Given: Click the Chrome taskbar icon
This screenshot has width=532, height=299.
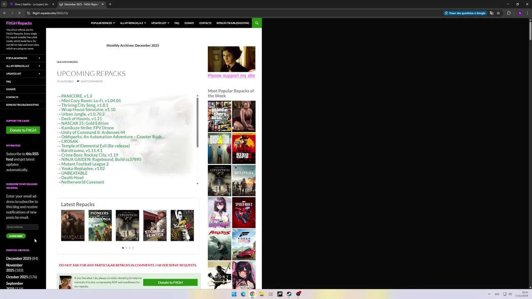Looking at the screenshot, I should tap(252, 294).
